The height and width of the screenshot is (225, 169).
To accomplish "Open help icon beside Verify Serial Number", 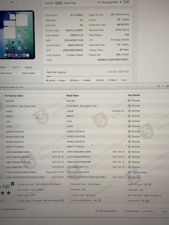I will pos(99,201).
